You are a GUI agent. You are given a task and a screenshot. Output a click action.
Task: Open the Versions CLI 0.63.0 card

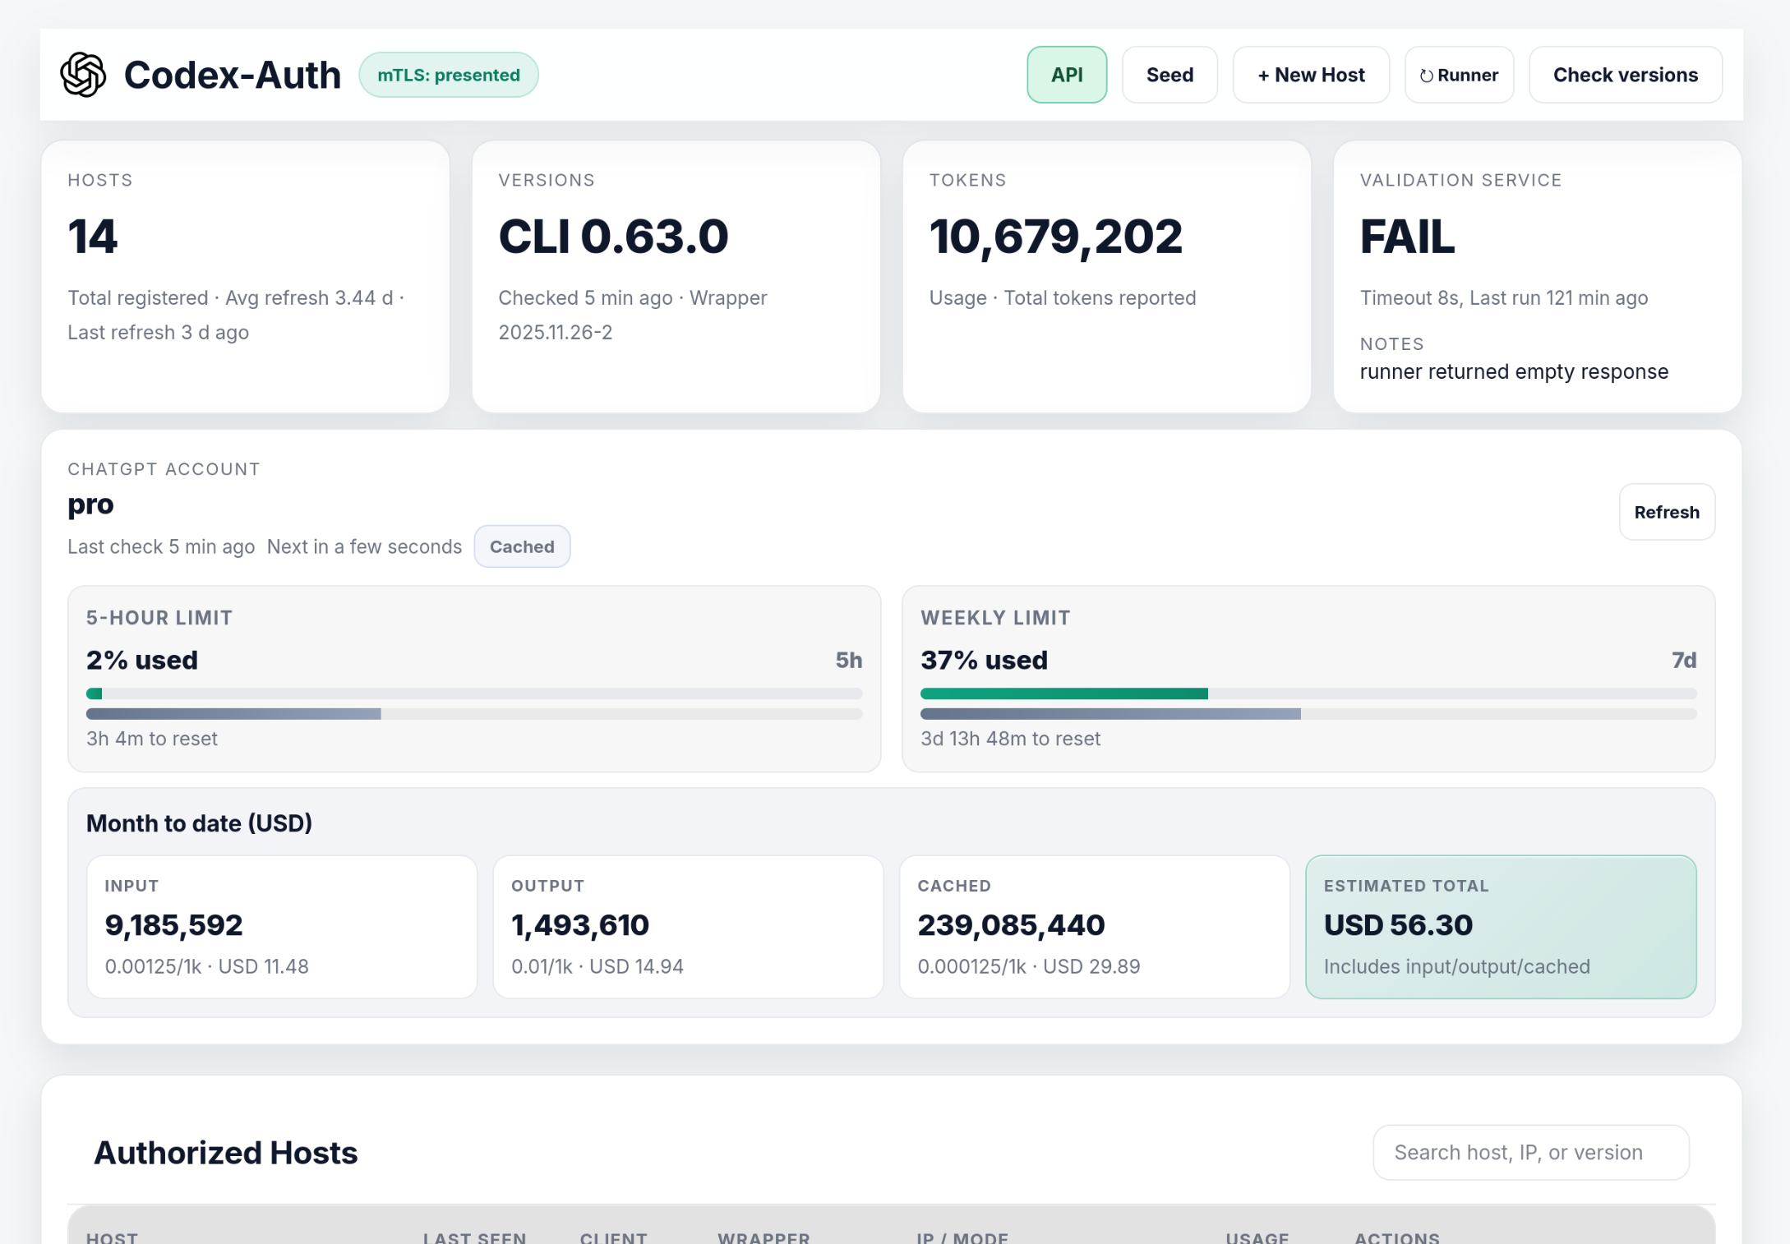coord(676,276)
